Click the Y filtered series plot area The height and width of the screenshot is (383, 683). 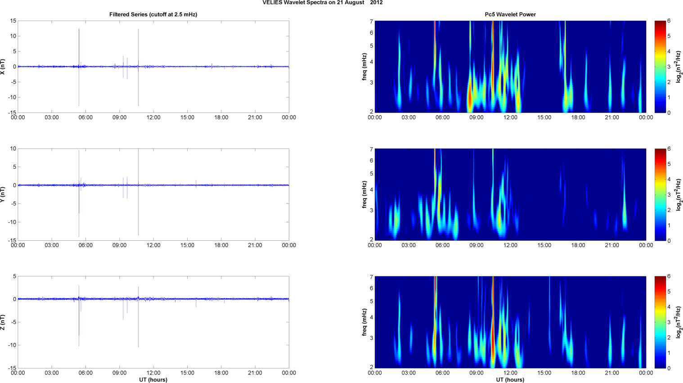pos(153,194)
